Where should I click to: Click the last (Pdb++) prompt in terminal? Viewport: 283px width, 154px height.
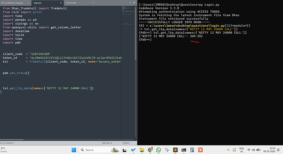tap(145, 40)
